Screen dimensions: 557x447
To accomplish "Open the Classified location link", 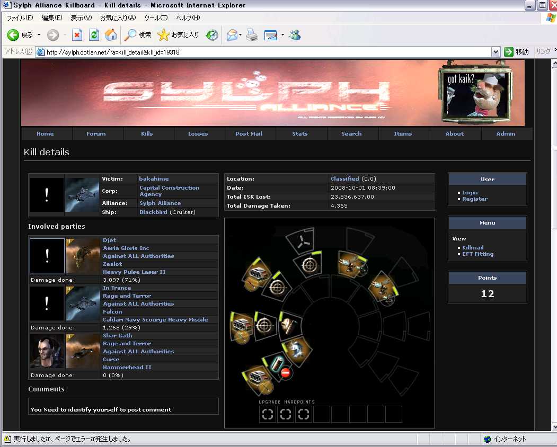I will click(x=345, y=178).
